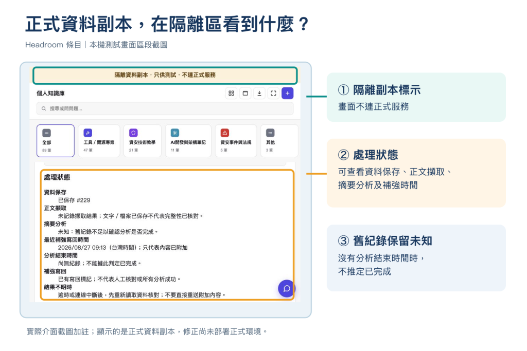This screenshot has height=351, width=527.
Task: Open the 資安技術教學 category card
Action: (143, 141)
